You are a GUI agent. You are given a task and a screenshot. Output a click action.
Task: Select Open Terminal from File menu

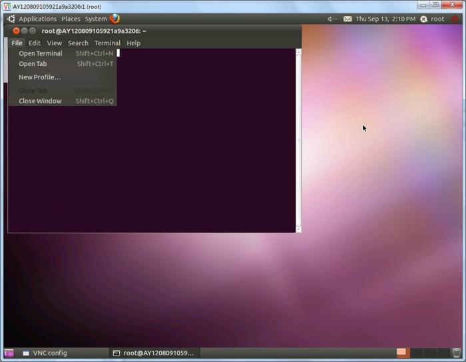(x=41, y=53)
